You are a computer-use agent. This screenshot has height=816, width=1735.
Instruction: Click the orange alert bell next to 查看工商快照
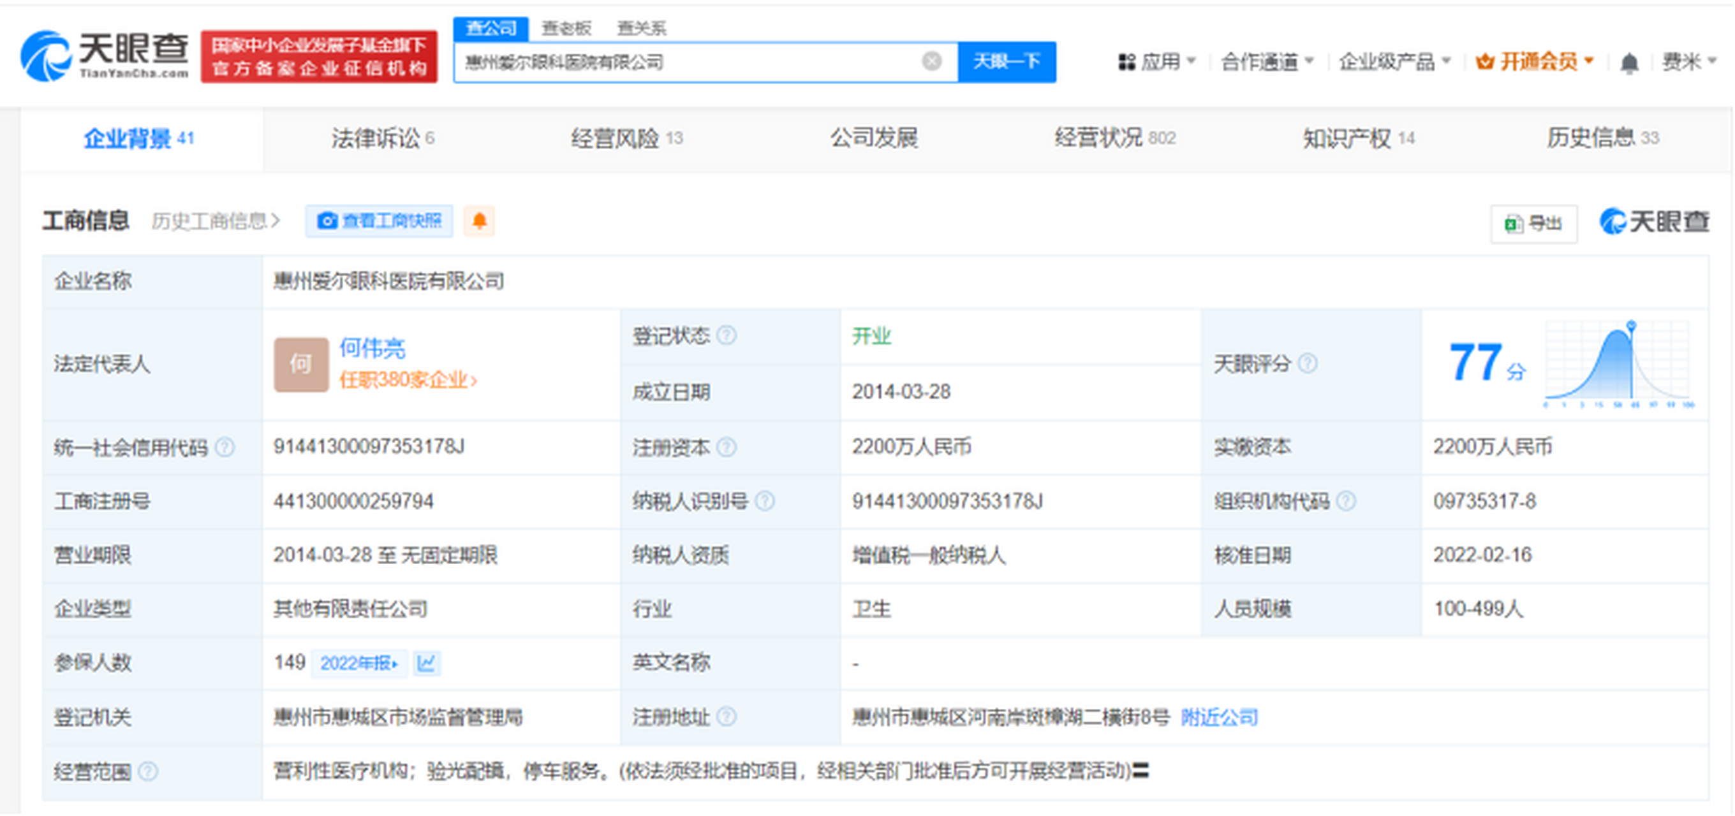pos(480,221)
